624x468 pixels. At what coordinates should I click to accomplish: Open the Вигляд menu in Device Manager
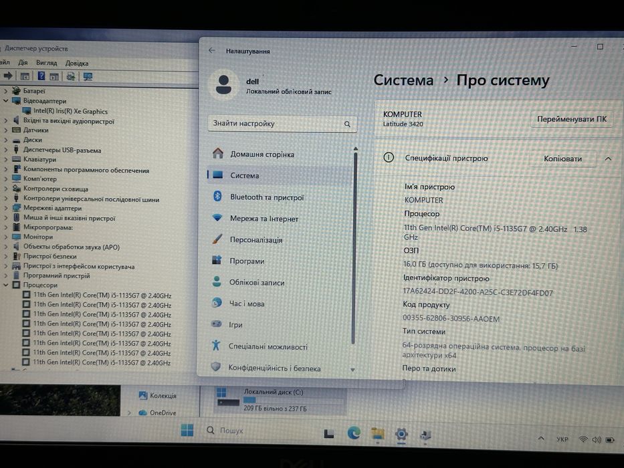[47, 63]
